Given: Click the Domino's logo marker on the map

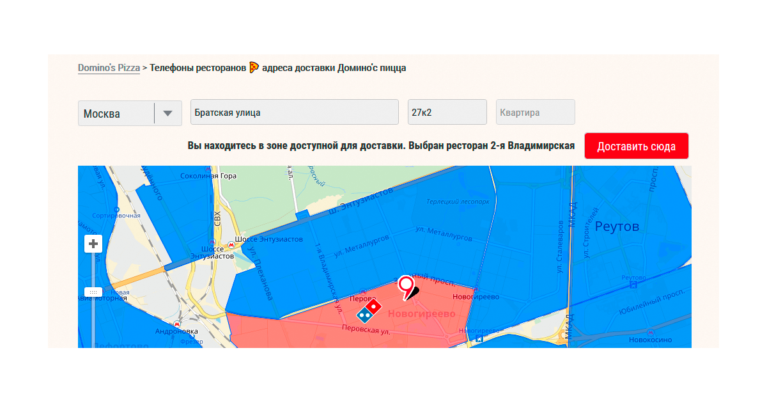Looking at the screenshot, I should (369, 310).
